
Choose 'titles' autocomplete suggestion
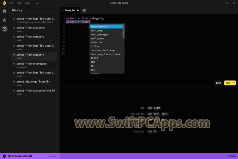[x=106, y=46]
